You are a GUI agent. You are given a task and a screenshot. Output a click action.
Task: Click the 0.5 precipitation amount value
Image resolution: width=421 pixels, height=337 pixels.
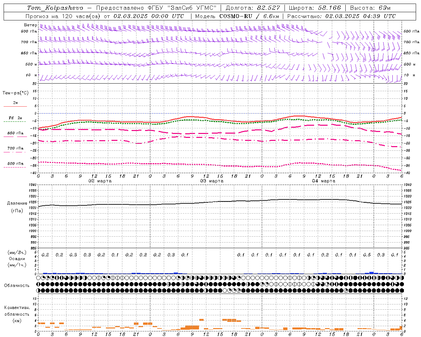coord(367,255)
